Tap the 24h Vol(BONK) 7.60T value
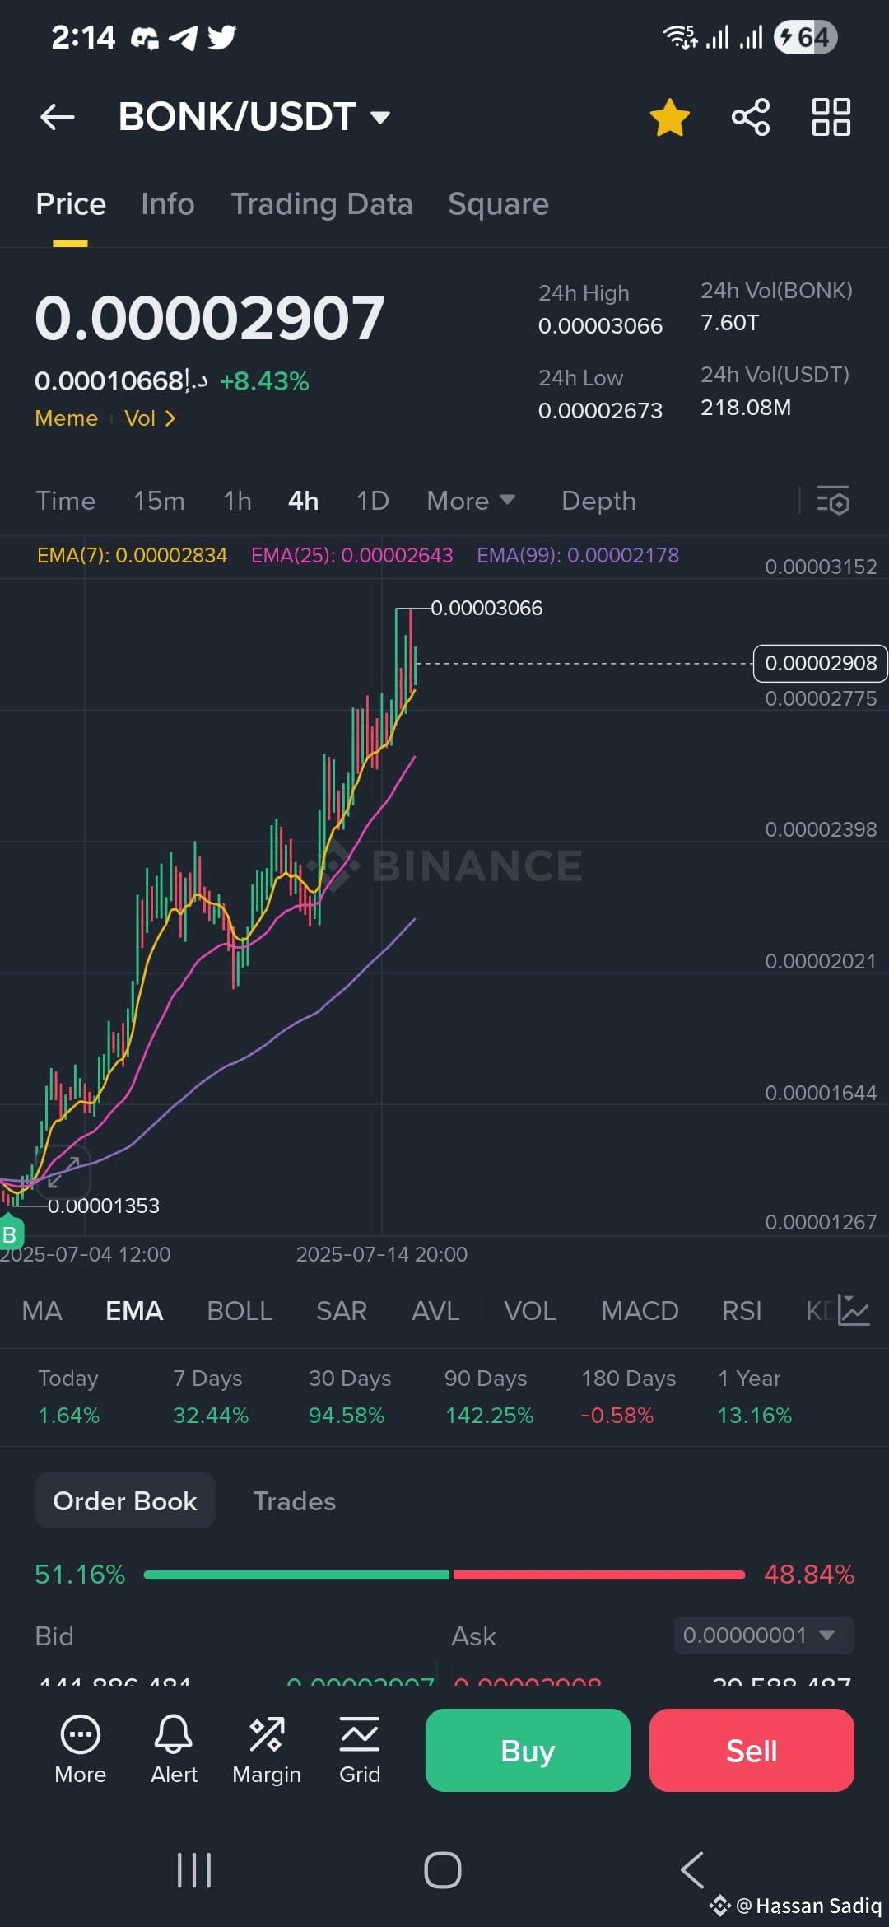 [730, 323]
